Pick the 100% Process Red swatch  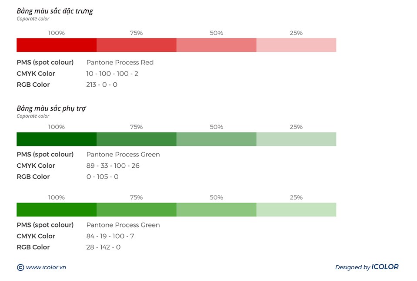coord(57,45)
